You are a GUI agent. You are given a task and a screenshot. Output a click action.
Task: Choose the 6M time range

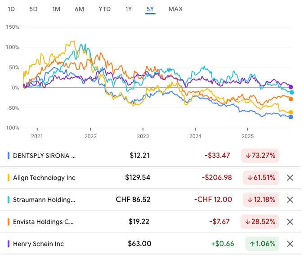(x=79, y=9)
